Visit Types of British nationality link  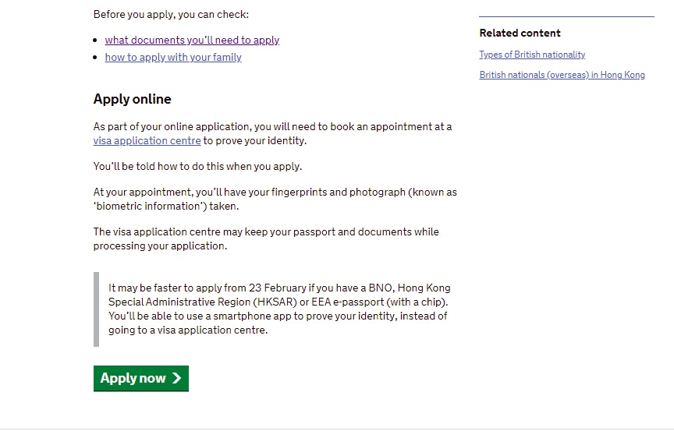point(532,55)
